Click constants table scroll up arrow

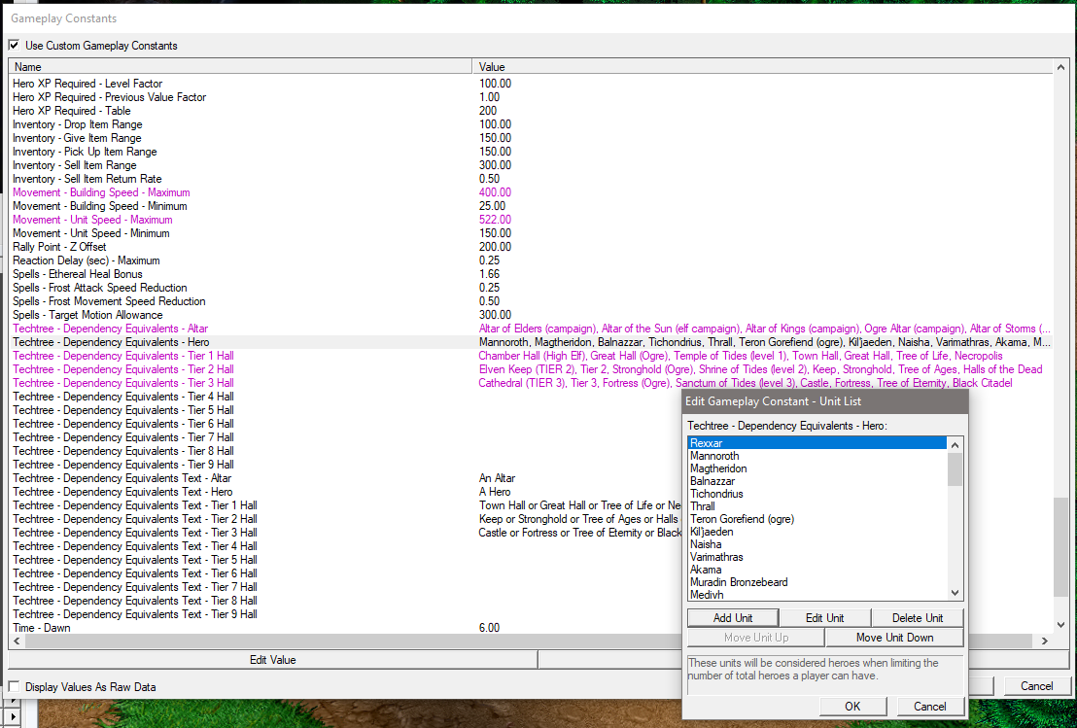[1060, 67]
